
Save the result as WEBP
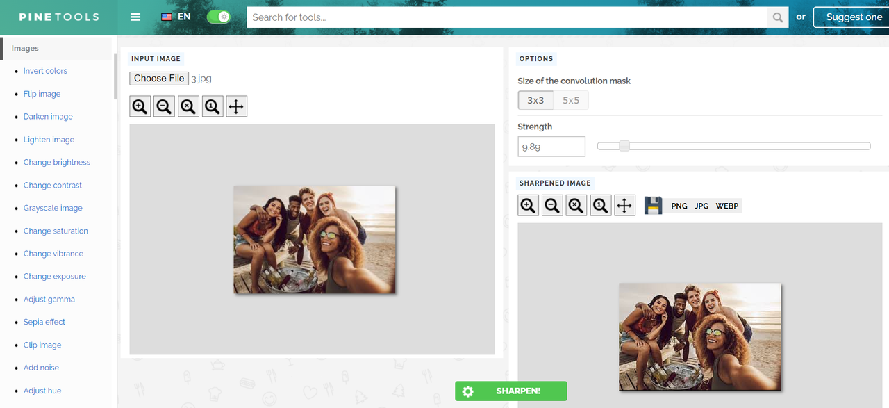727,206
